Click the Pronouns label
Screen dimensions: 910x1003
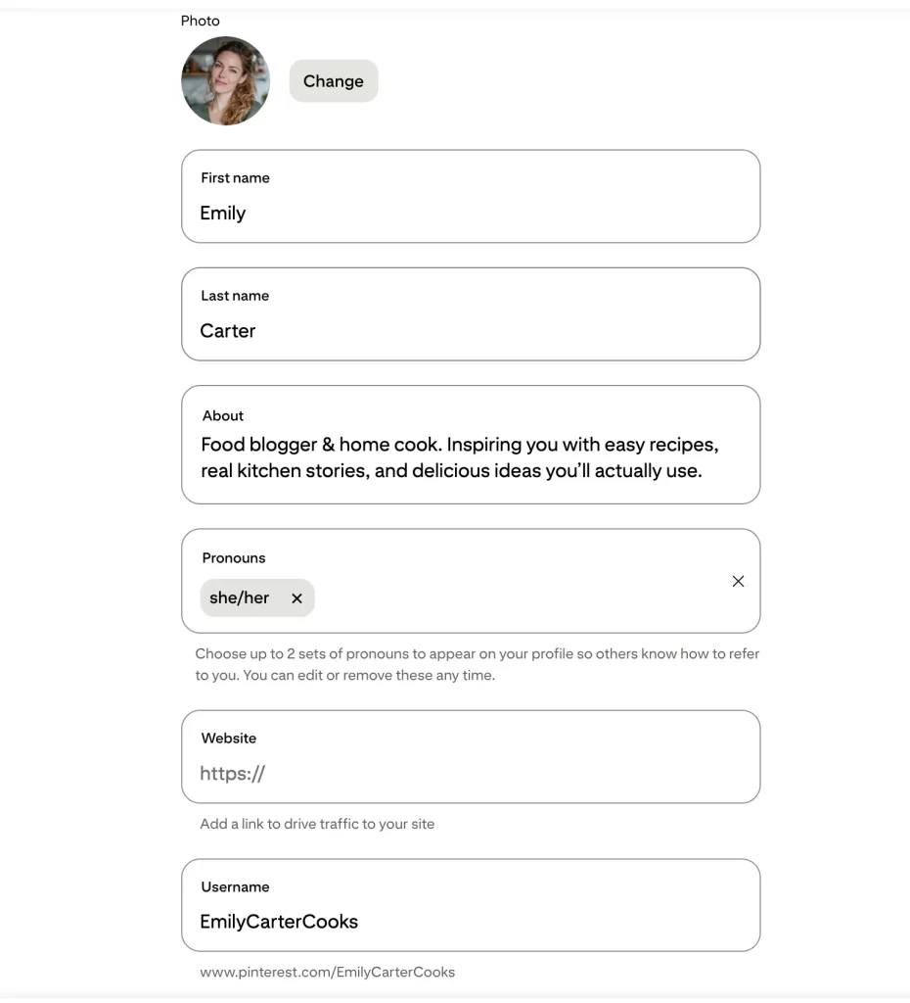point(234,557)
